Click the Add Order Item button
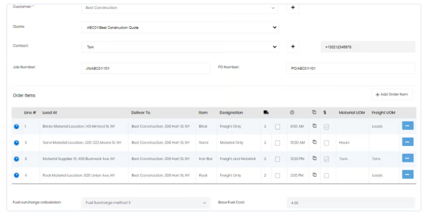Screen dimensions: 427x215 392,95
